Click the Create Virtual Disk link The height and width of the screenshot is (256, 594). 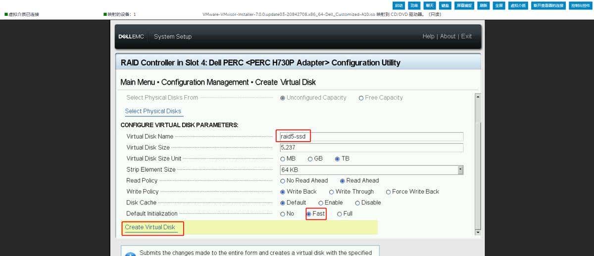point(150,227)
